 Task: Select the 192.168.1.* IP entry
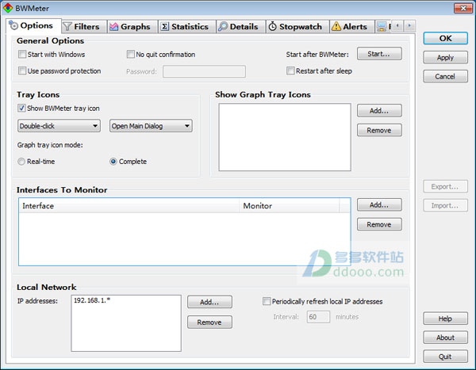tap(92, 300)
